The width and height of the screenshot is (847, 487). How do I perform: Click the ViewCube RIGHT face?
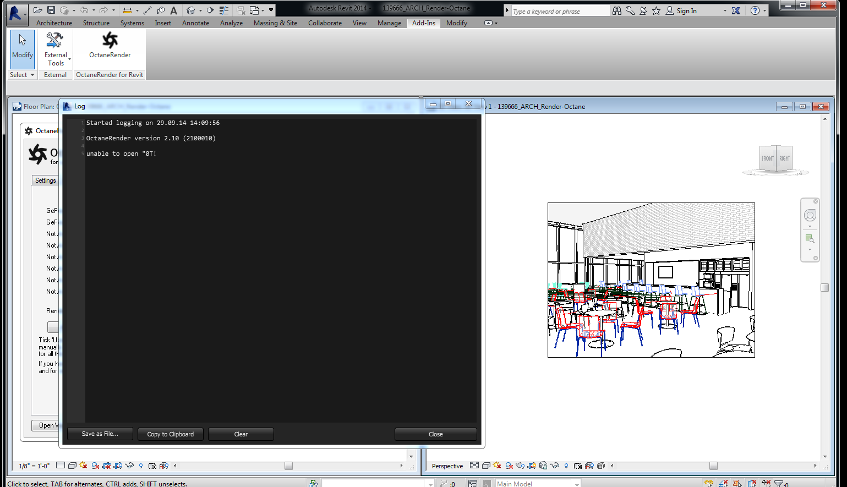[x=785, y=158]
